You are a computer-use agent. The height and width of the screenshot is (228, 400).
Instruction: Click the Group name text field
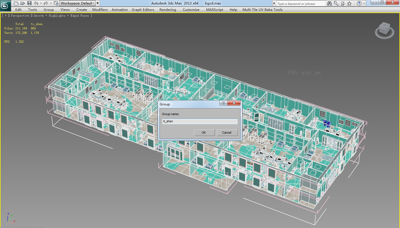click(200, 121)
